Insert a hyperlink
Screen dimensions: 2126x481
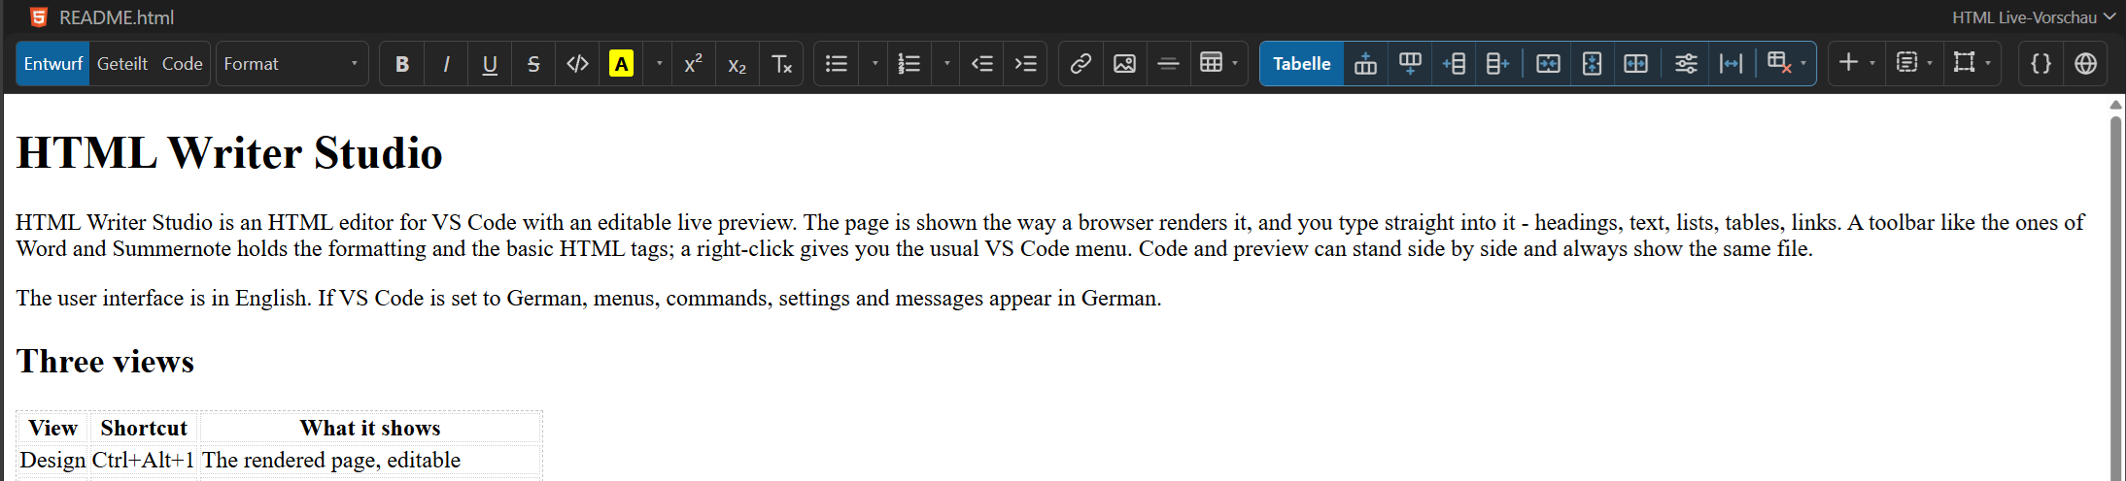(1080, 64)
